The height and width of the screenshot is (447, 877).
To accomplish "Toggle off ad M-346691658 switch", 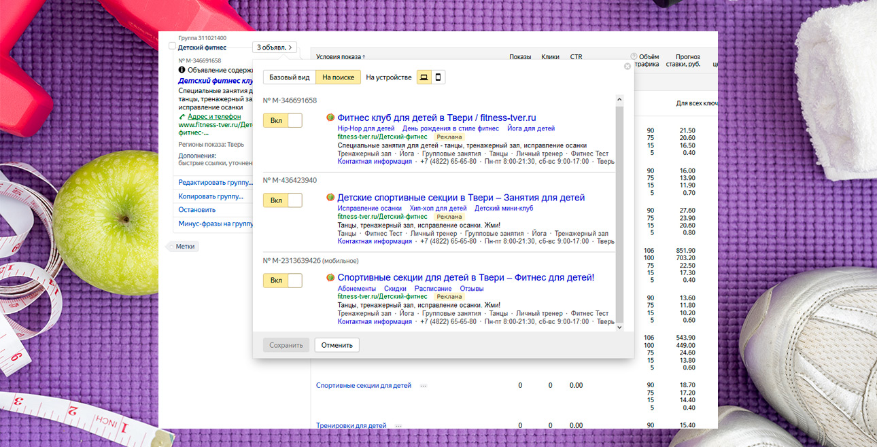I will point(282,121).
